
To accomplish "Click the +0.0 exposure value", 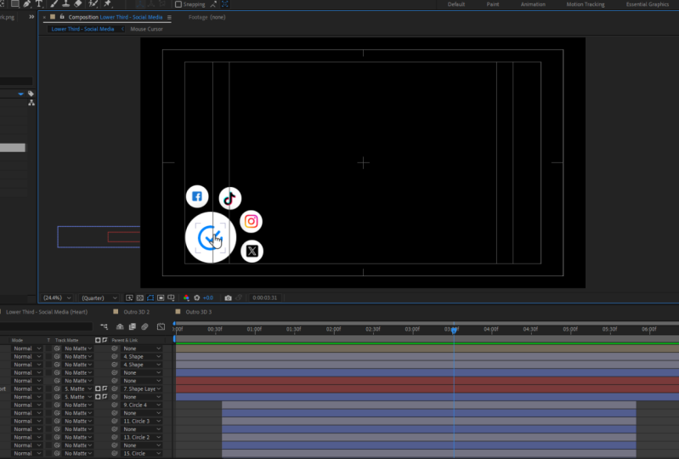I will tap(208, 297).
